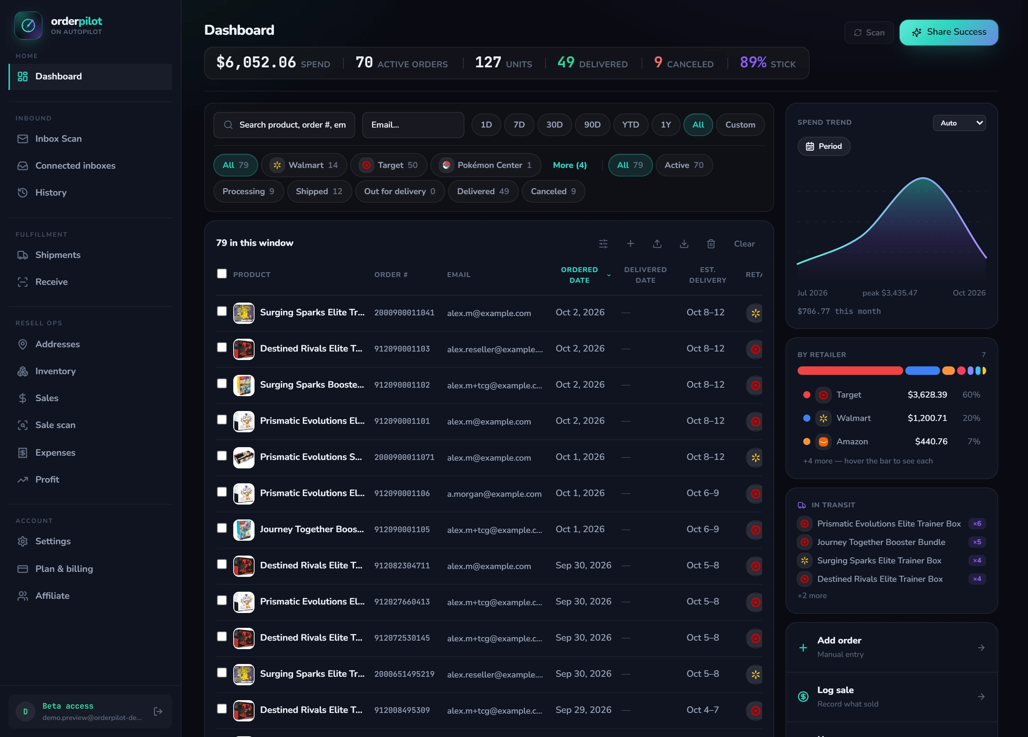Click the red Target segment of retailer bar
This screenshot has width=1028, height=737.
pos(850,371)
